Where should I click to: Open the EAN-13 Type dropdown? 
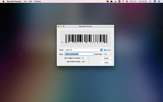coord(84,50)
